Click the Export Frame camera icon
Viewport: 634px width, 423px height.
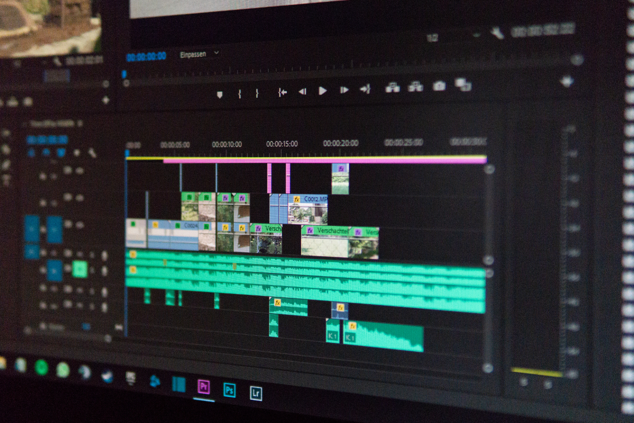(439, 86)
